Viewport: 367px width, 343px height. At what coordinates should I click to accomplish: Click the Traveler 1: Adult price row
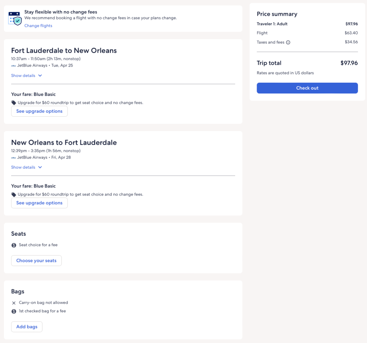pos(307,24)
